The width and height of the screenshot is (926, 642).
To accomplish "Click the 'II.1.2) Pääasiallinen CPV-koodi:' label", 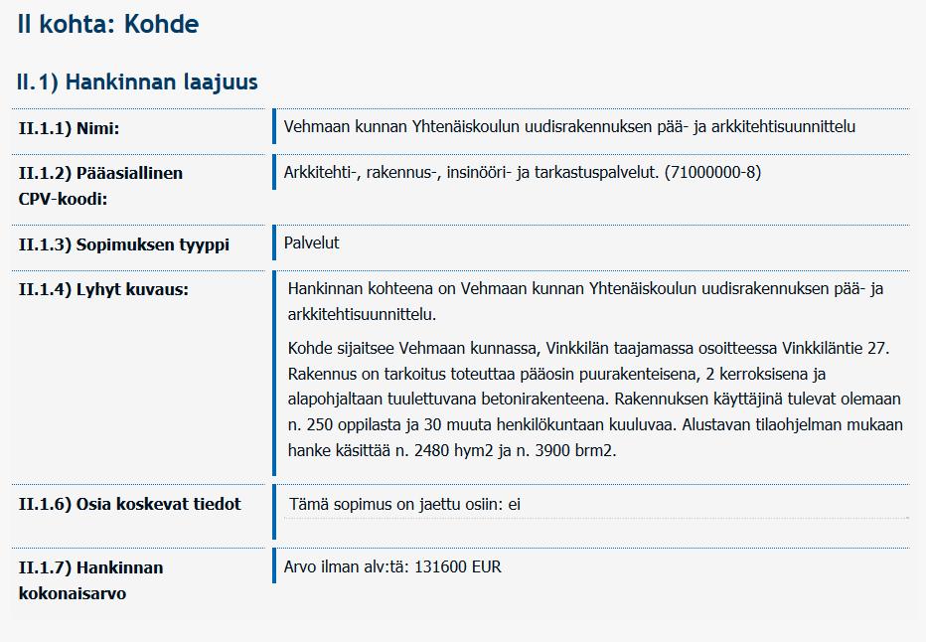I will pyautogui.click(x=100, y=186).
